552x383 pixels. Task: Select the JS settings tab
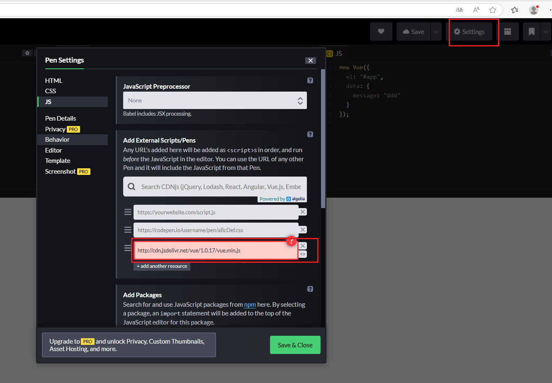(73, 102)
